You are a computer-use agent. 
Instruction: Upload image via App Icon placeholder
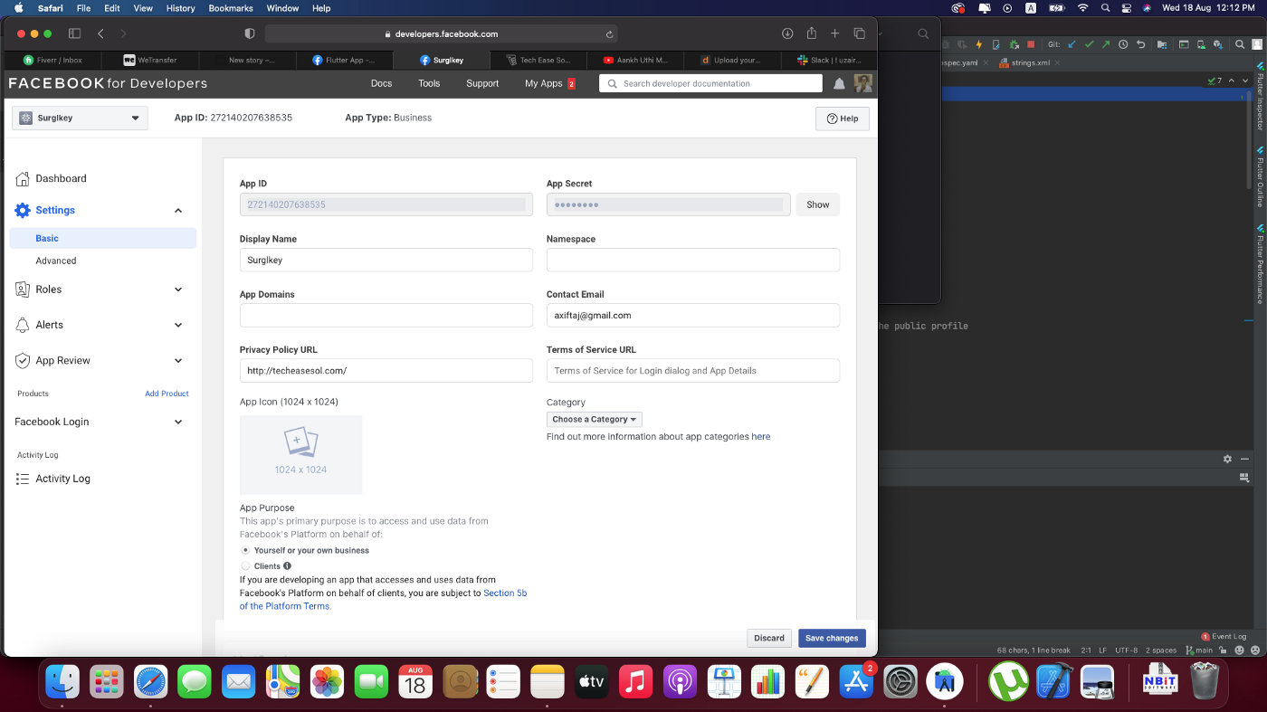pyautogui.click(x=300, y=454)
